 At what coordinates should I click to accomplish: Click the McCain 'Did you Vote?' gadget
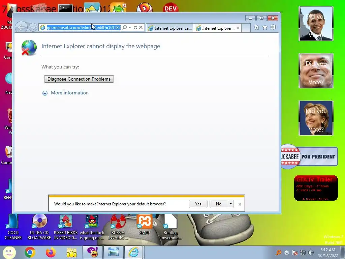tap(316, 71)
